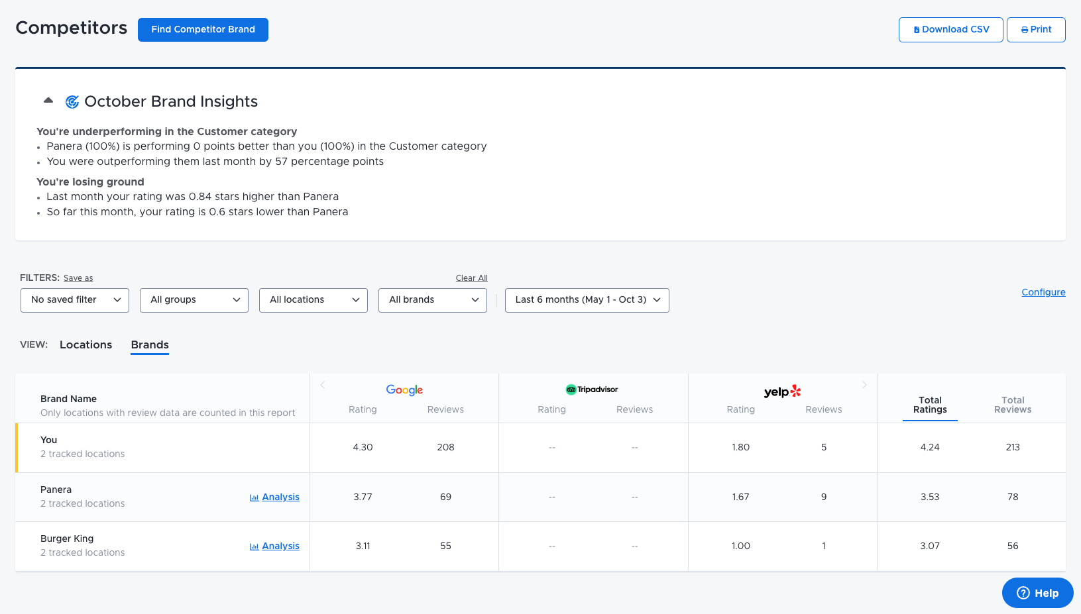
Task: Click the Google logo column header
Action: pos(404,390)
